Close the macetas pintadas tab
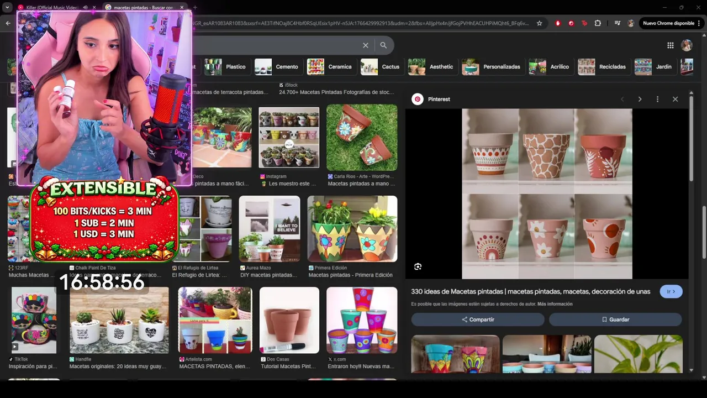The height and width of the screenshot is (398, 707). tap(182, 8)
